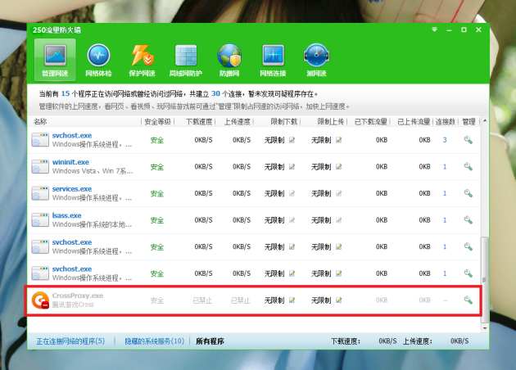The image size is (516, 370).
Task: Click the lsass.exe process window icon
Action: [x=40, y=220]
